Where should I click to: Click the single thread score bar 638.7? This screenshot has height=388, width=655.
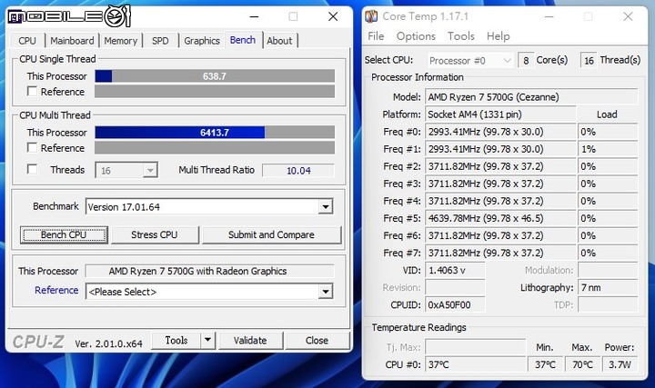coord(215,76)
